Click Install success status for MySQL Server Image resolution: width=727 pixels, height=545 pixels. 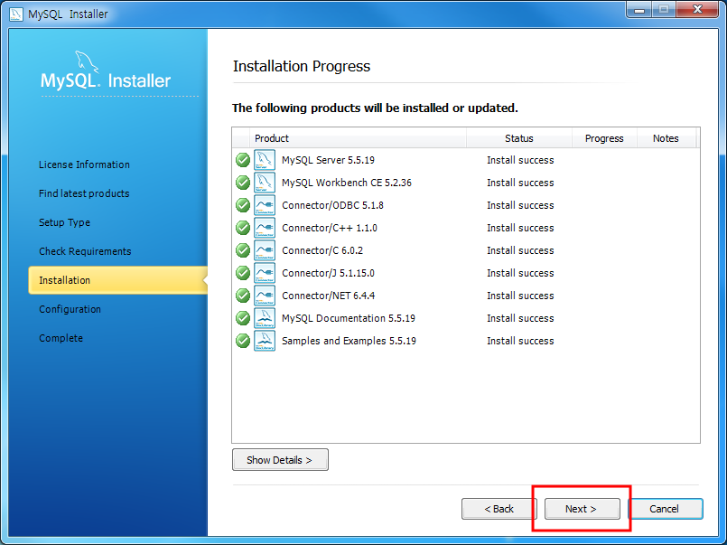(520, 160)
